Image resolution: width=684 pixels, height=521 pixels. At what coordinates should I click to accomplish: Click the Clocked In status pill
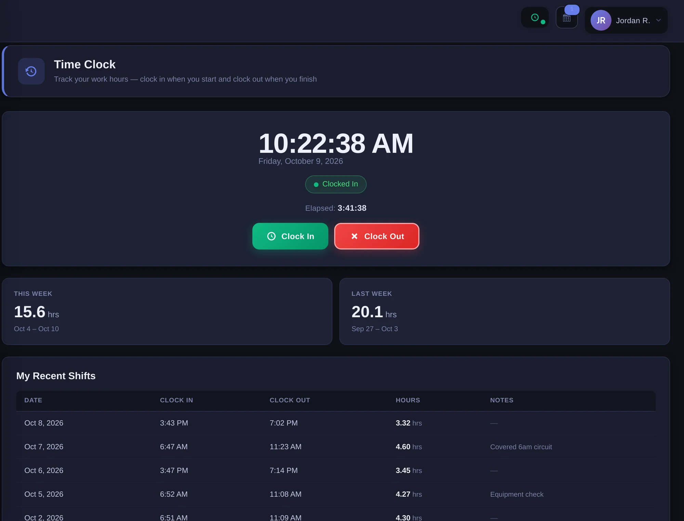pyautogui.click(x=336, y=184)
